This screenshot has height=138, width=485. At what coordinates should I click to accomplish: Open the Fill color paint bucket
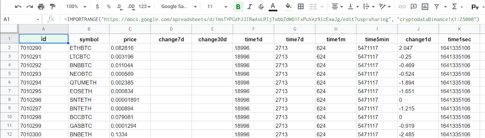click(x=289, y=6)
